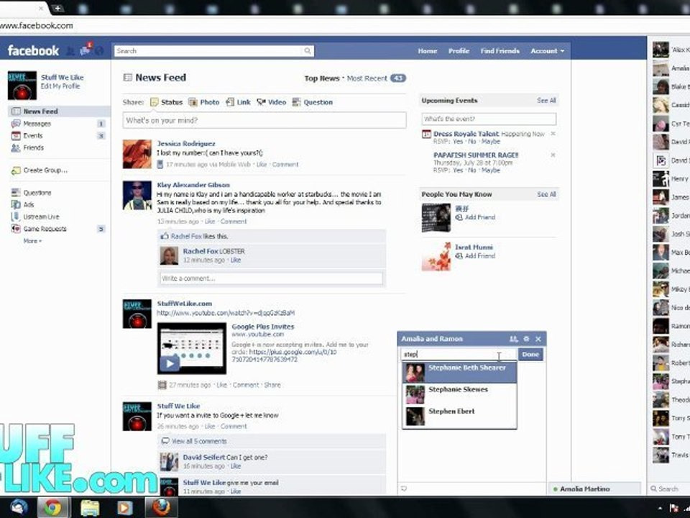
Task: Expand More in left sidebar
Action: click(32, 241)
